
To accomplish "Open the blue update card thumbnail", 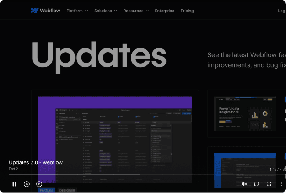I will click(x=245, y=171).
